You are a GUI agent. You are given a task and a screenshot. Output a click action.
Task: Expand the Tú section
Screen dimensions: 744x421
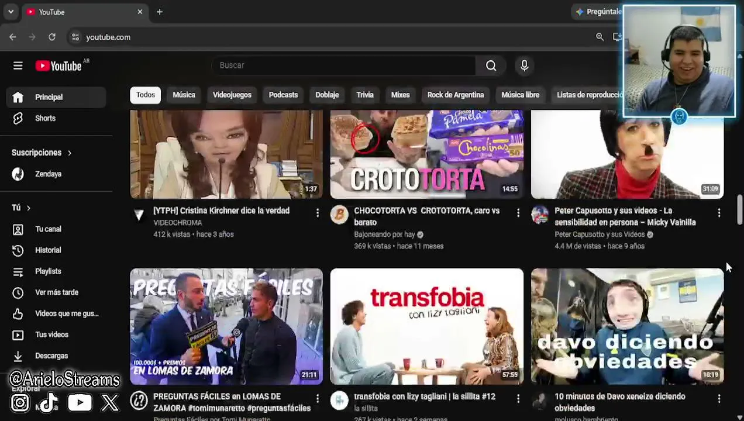21,208
